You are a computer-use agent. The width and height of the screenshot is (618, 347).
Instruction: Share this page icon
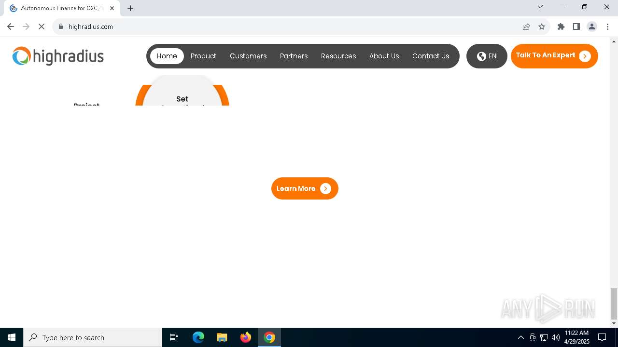click(x=526, y=27)
